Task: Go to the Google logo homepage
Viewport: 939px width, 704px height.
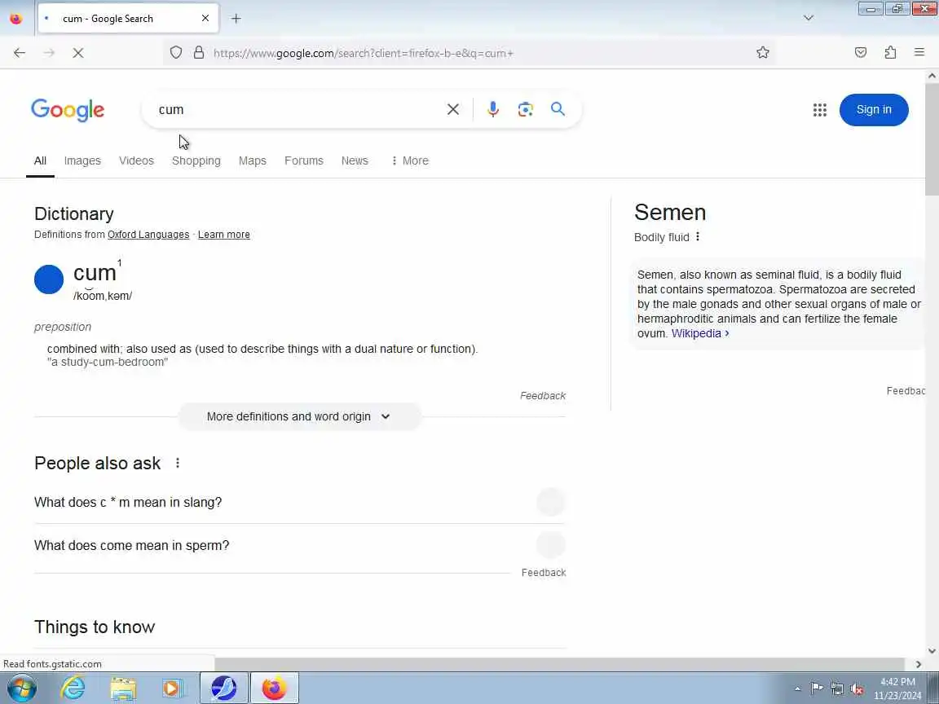Action: [68, 110]
